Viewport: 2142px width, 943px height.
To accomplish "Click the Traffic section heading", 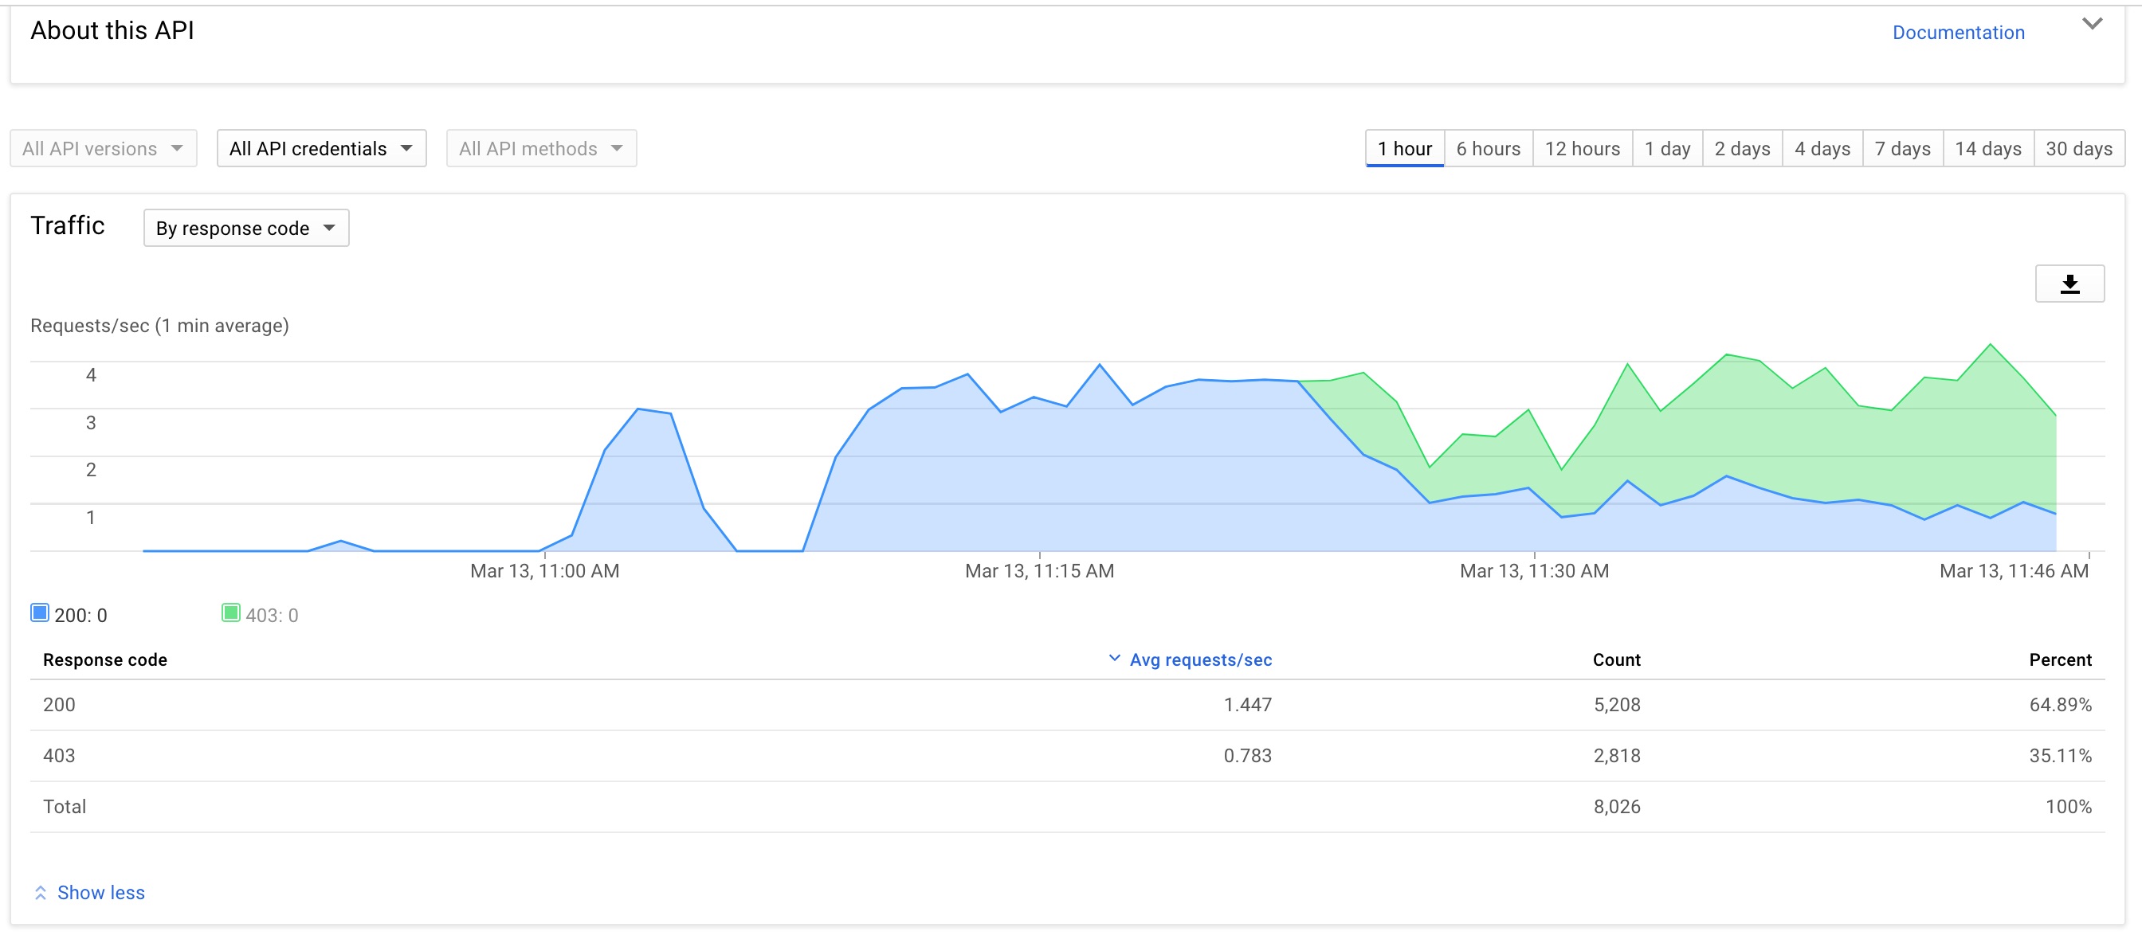I will click(x=68, y=225).
